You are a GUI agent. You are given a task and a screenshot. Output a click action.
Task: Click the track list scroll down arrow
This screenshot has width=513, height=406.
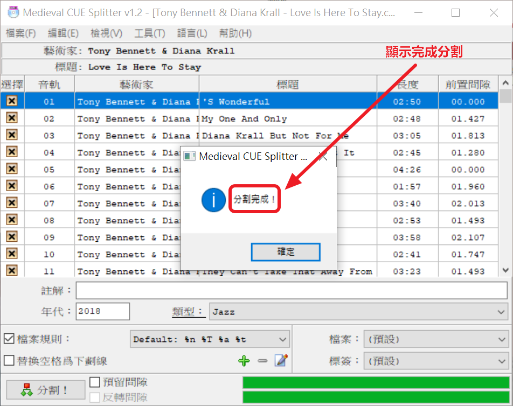coord(505,270)
